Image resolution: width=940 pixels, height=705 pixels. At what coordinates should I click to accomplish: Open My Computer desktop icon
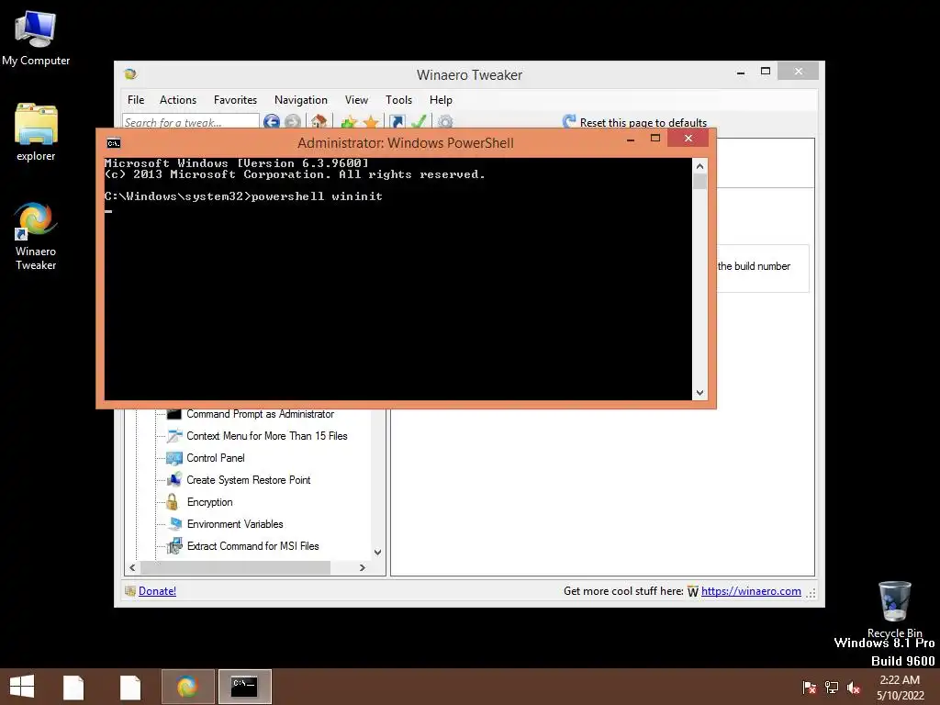(x=36, y=38)
